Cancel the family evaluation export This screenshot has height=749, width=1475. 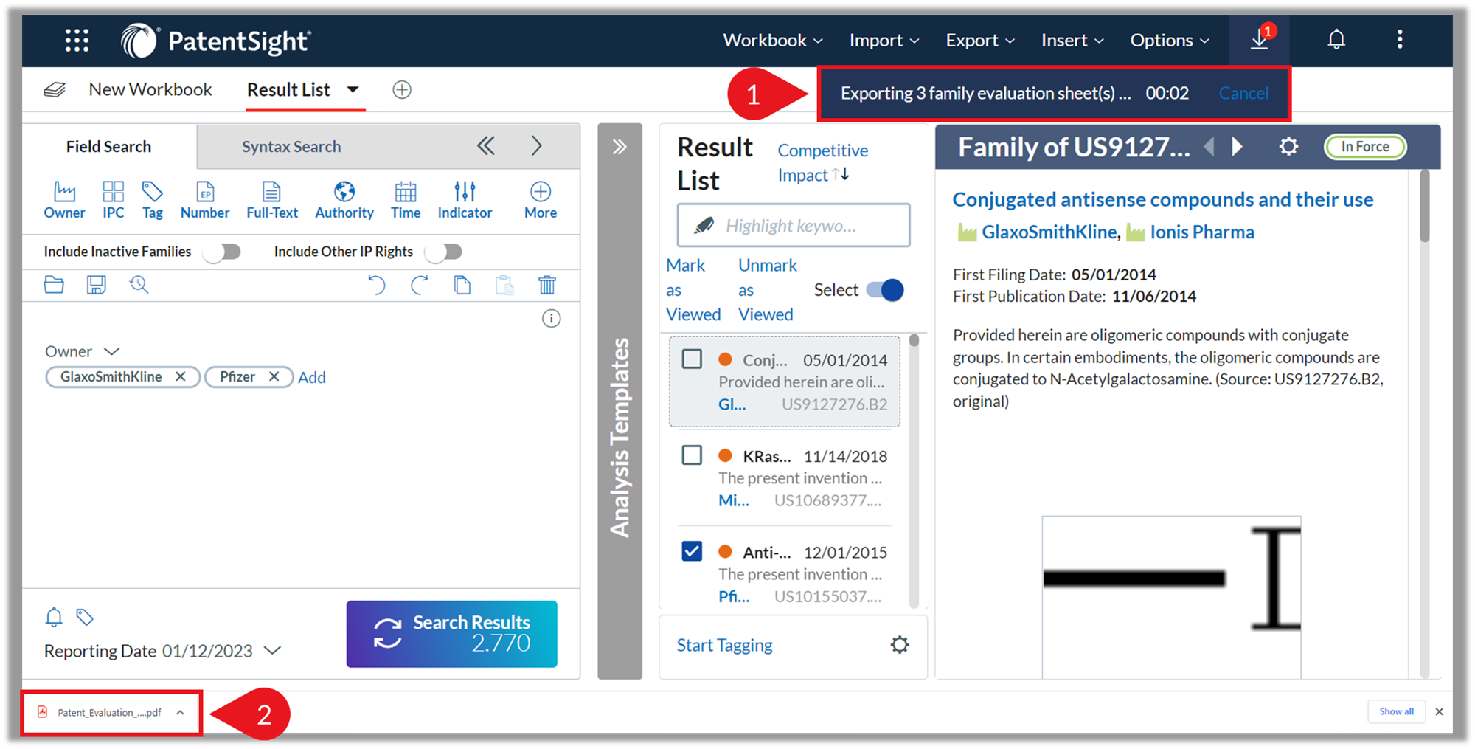click(1243, 94)
